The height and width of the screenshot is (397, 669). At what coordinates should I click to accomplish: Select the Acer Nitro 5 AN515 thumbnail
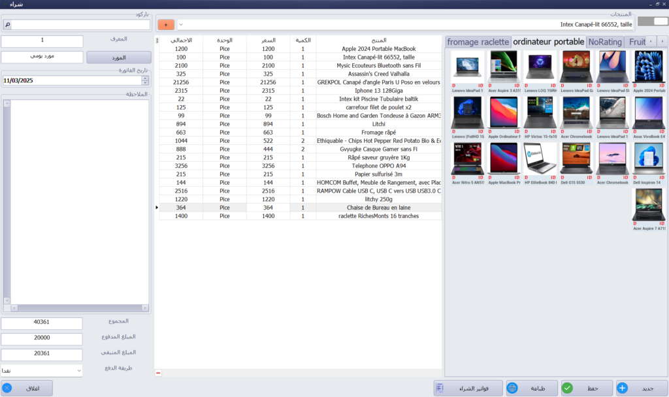tap(467, 164)
